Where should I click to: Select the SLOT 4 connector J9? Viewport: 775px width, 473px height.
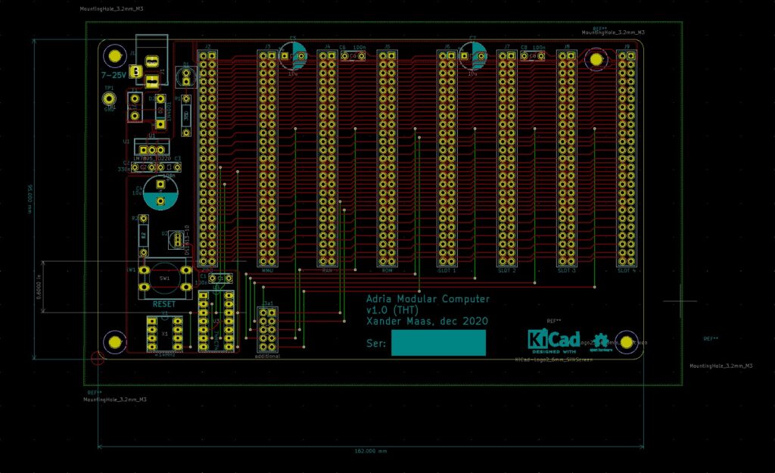click(627, 159)
